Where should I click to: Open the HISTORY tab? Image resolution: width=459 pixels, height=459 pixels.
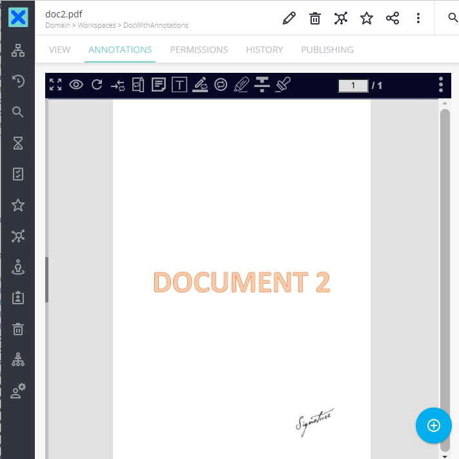[265, 50]
